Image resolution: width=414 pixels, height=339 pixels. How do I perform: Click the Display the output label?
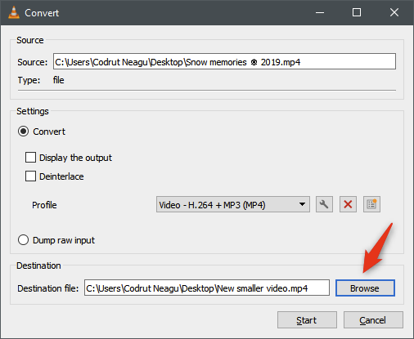click(75, 158)
